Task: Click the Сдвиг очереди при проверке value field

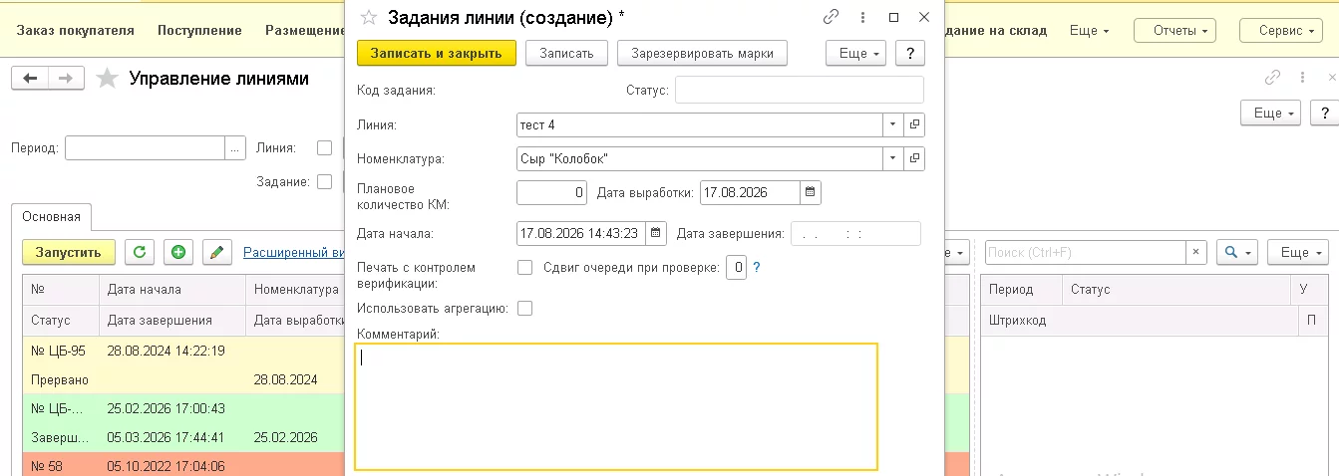Action: pos(736,267)
